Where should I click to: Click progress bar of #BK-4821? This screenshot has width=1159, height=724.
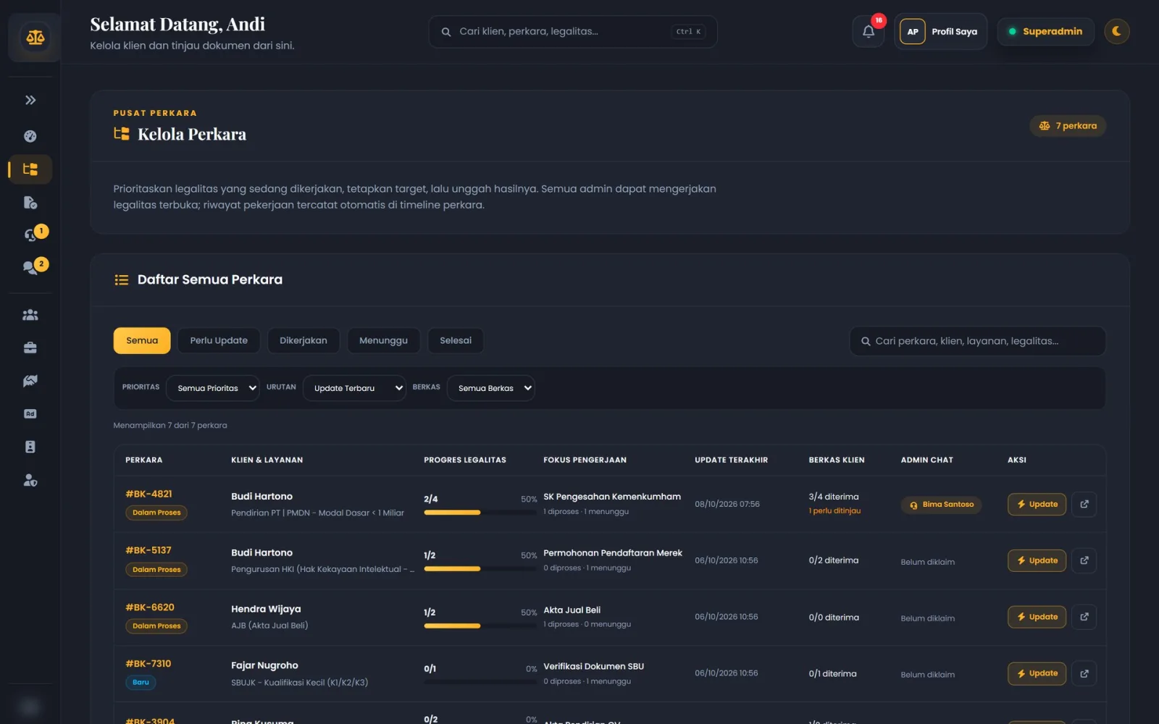point(480,513)
